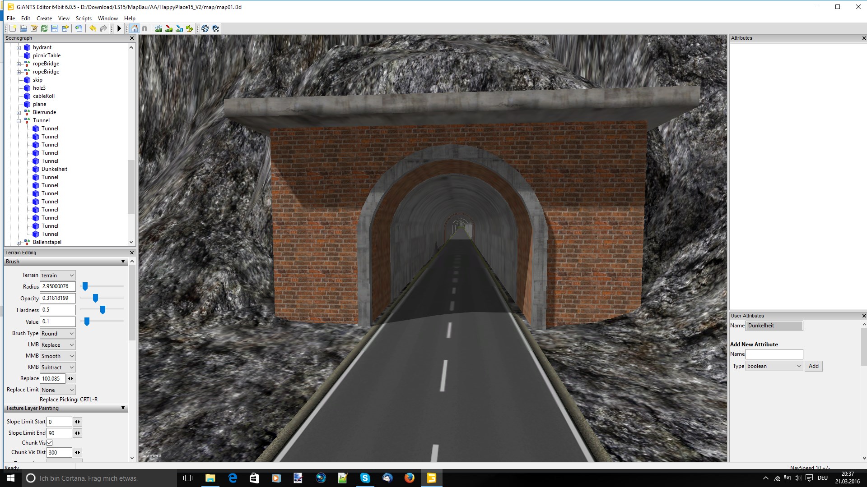The width and height of the screenshot is (867, 487).
Task: Collapse the Tunnel group in scenegraph
Action: 19,121
